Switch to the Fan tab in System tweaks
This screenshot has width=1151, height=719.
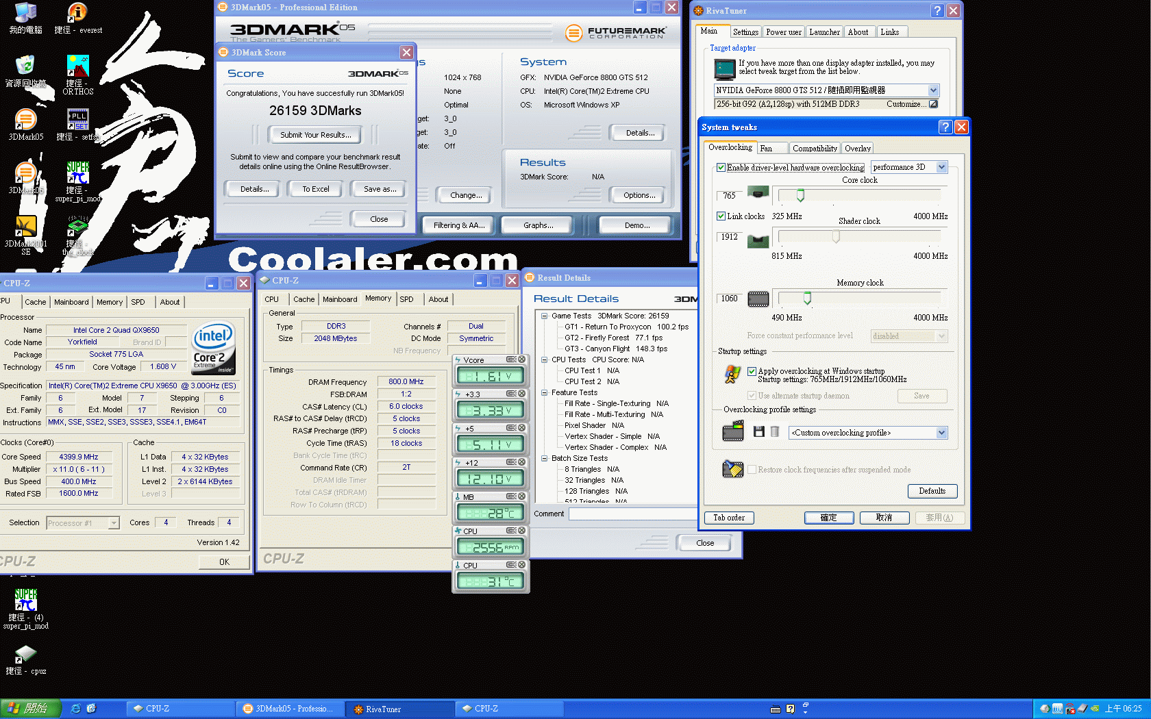[x=771, y=149]
